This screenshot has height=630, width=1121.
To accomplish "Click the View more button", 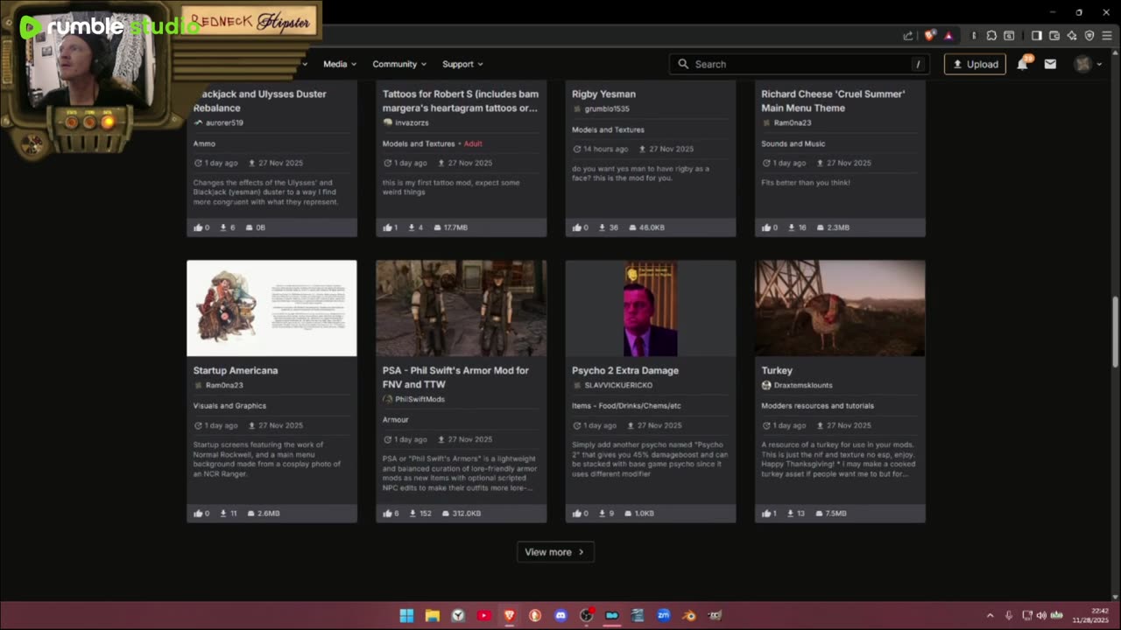I will [x=555, y=552].
